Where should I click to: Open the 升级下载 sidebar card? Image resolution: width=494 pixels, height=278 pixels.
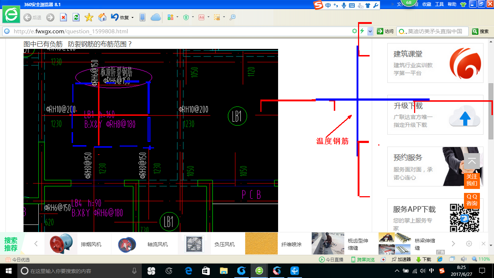[435, 115]
